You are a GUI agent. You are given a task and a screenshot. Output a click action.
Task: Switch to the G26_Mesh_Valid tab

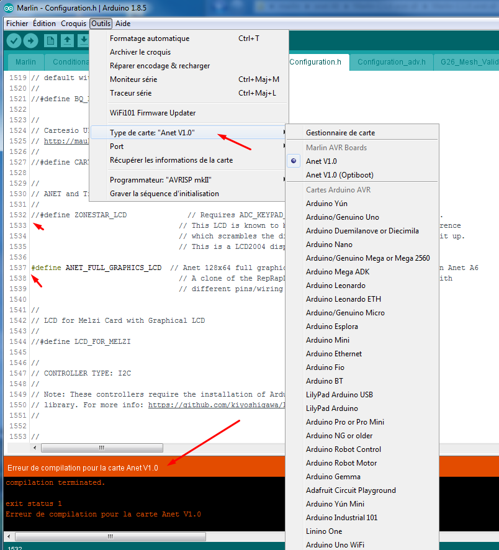(467, 62)
